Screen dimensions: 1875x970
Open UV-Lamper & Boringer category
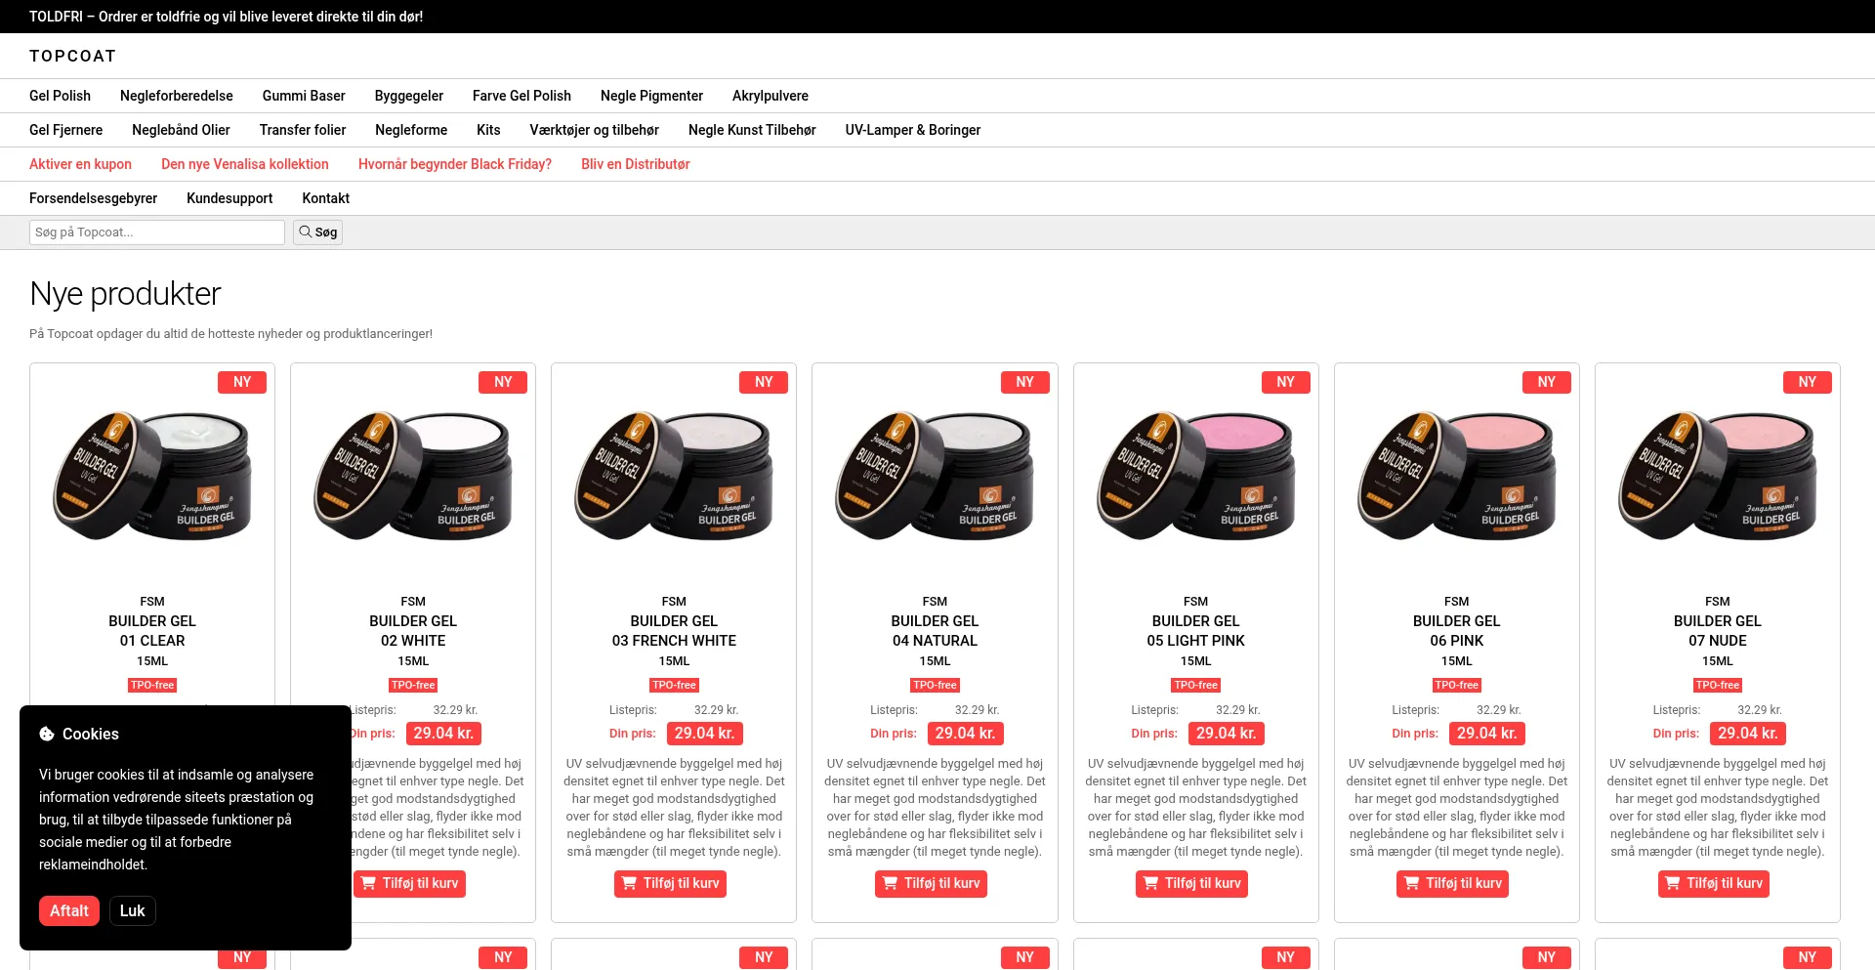tap(912, 130)
